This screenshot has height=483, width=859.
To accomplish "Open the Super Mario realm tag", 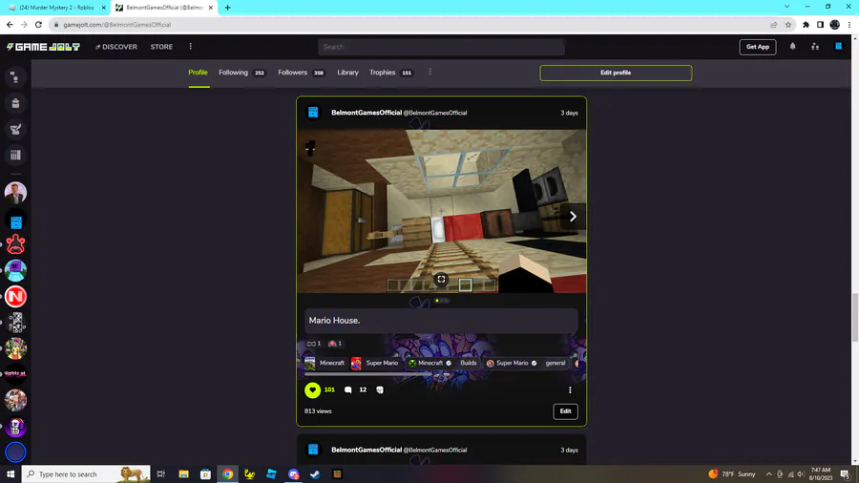I will coord(375,363).
